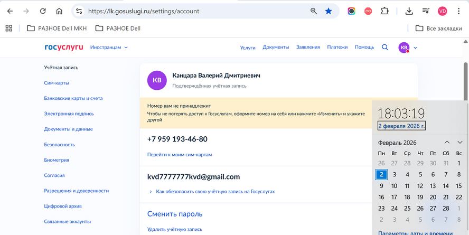
Task: Click the bookmark star icon
Action: click(329, 12)
